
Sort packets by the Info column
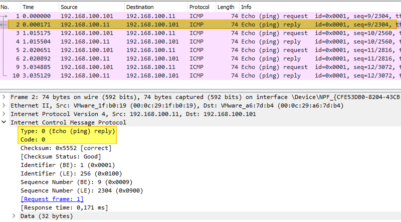tap(320, 7)
